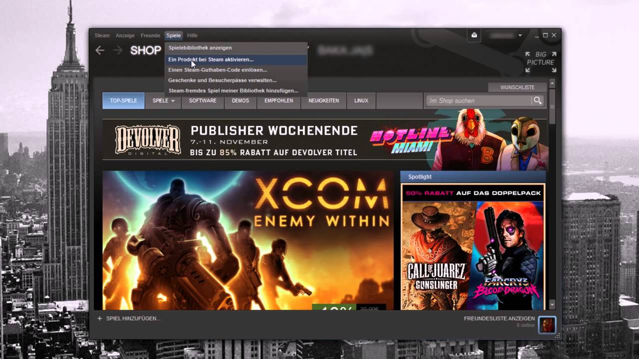Expand the SPIELE store dropdown tab
This screenshot has width=639, height=359.
[163, 101]
